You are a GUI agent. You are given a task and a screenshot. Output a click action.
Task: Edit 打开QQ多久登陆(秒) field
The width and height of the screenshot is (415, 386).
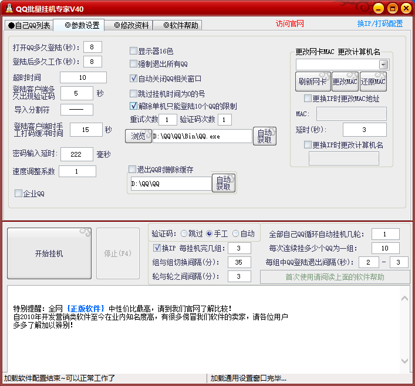click(93, 47)
